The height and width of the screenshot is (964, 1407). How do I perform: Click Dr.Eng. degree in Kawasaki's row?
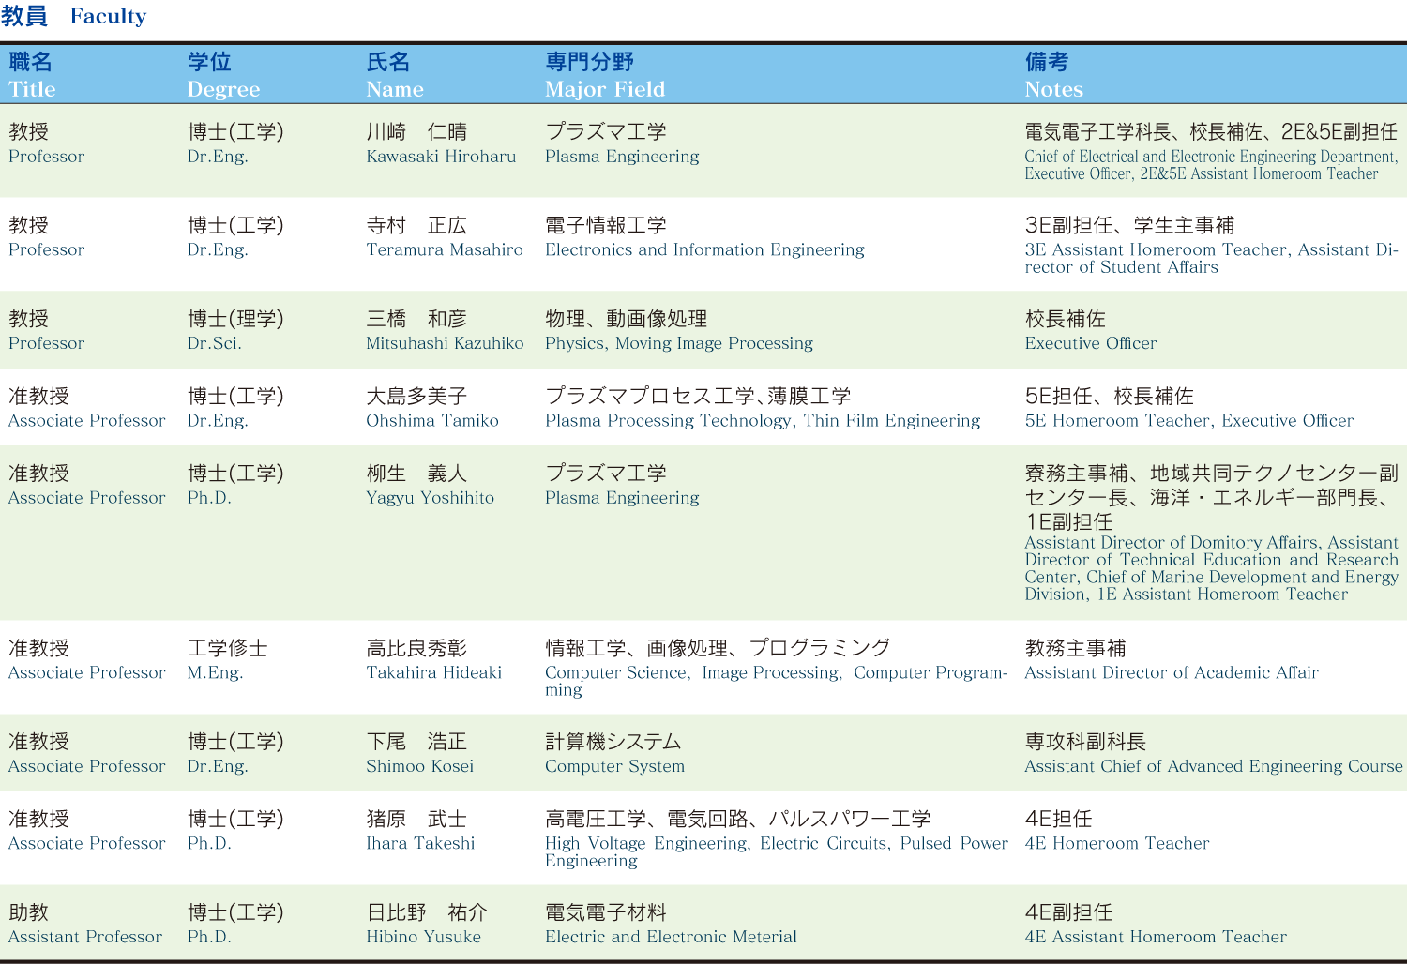pos(218,157)
